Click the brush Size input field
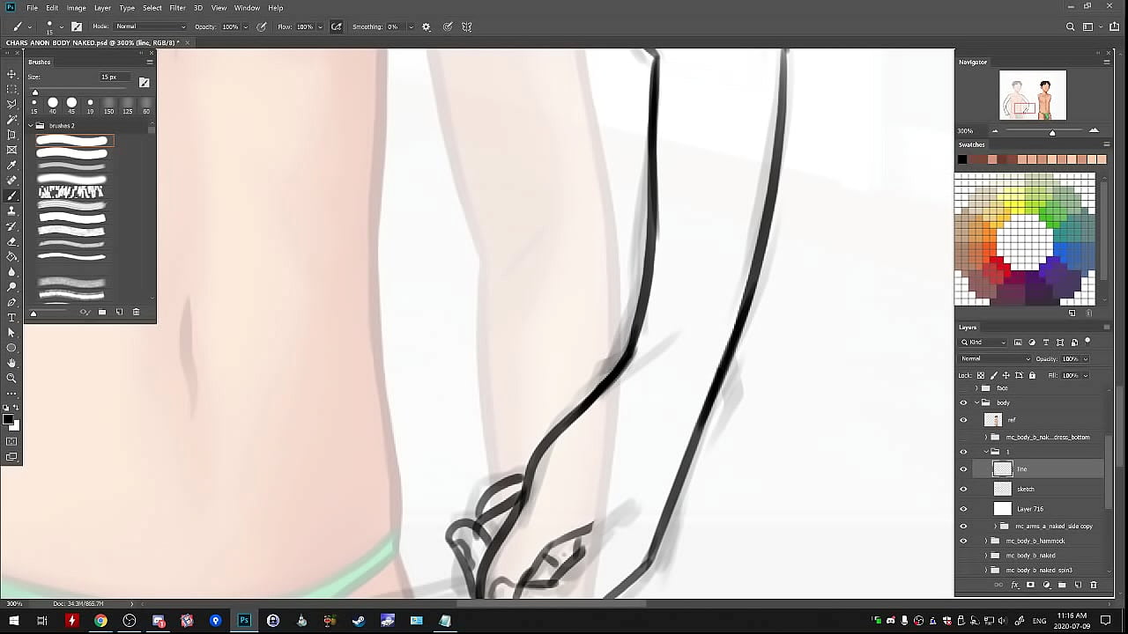 (x=114, y=77)
